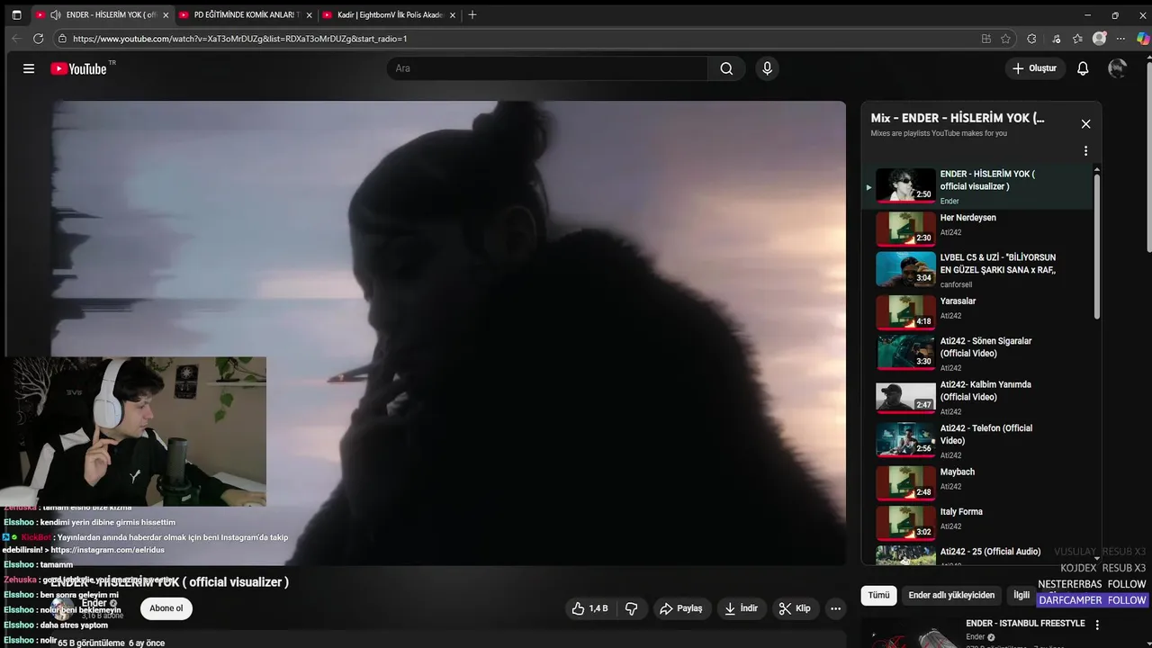Start voice search with microphone icon
The height and width of the screenshot is (648, 1152).
767,68
